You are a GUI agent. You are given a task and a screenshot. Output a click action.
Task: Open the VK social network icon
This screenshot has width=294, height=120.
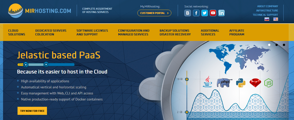(188, 13)
